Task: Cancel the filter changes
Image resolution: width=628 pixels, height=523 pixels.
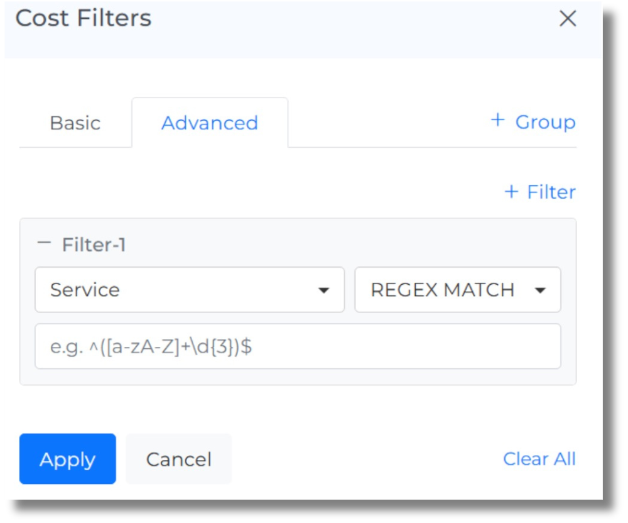Action: pyautogui.click(x=178, y=459)
